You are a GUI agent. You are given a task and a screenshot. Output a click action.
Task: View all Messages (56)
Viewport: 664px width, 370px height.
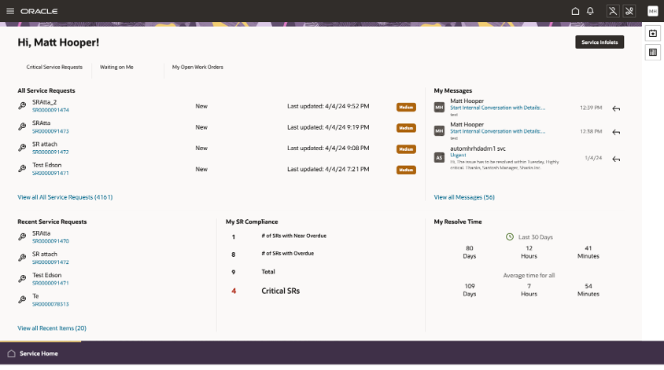(464, 197)
